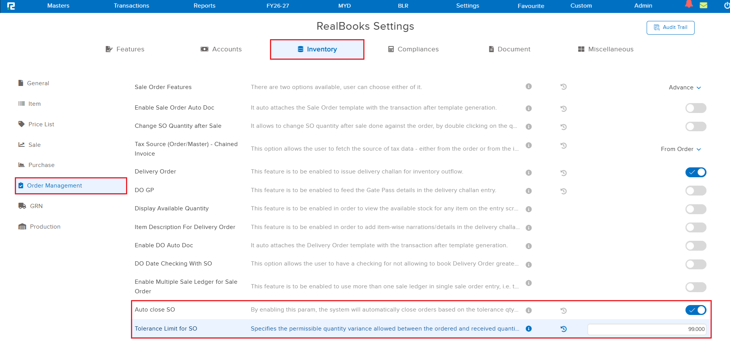Screen dimensions: 730x345
Task: Open the Favourite menu
Action: point(531,6)
